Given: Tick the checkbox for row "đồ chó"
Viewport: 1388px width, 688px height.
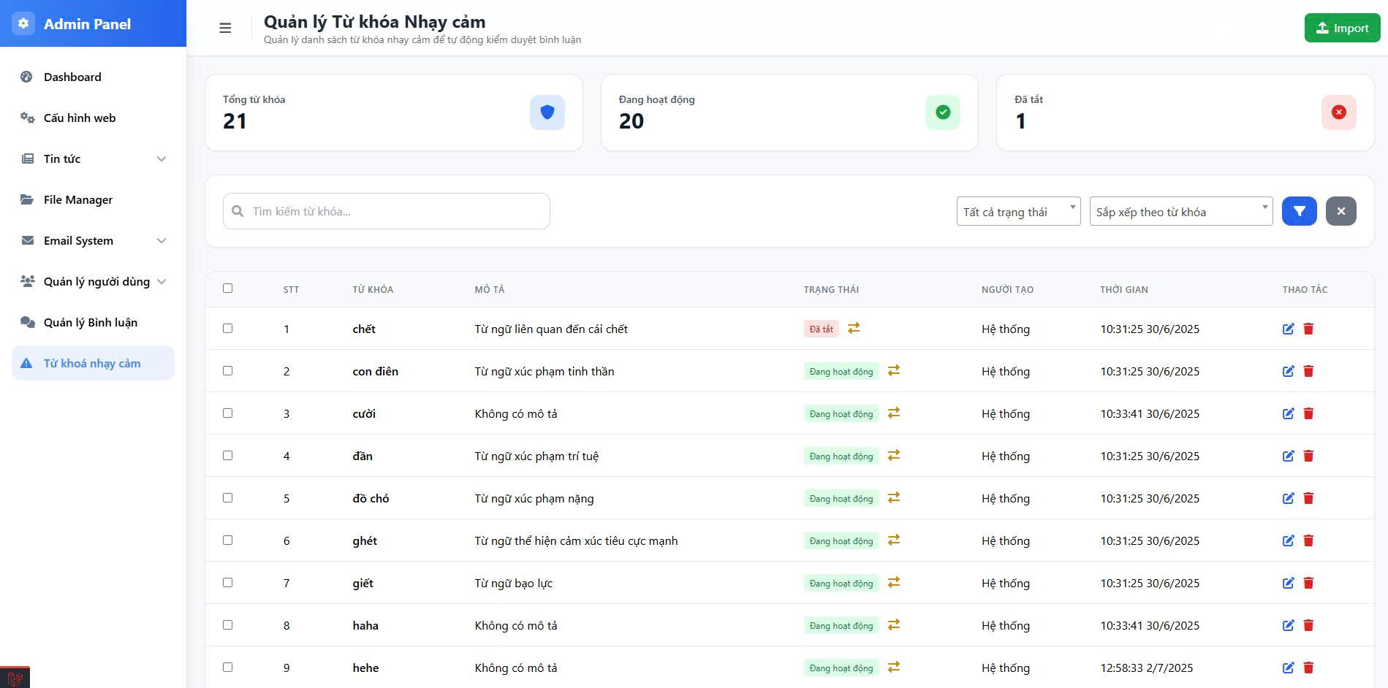Looking at the screenshot, I should pyautogui.click(x=228, y=498).
